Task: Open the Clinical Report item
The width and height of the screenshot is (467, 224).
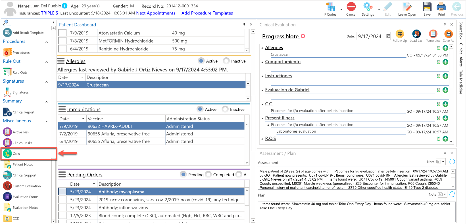Action: pos(19,112)
